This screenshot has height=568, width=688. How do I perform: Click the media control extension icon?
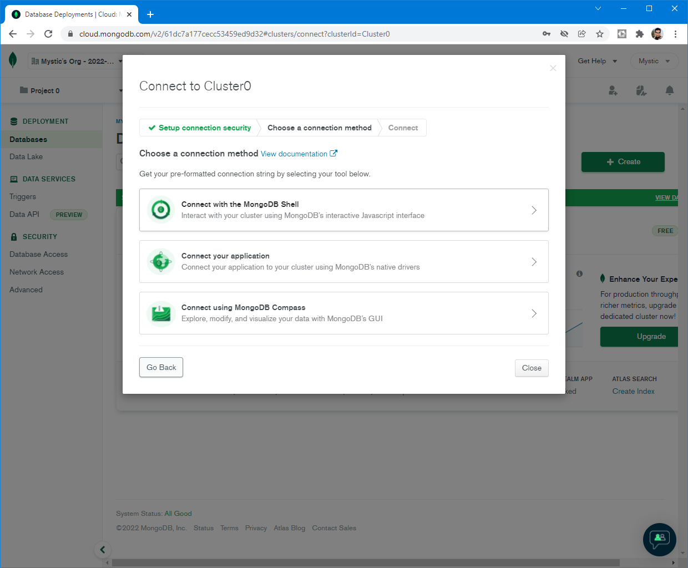tap(622, 34)
